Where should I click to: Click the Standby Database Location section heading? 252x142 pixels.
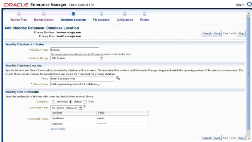[x=24, y=65]
